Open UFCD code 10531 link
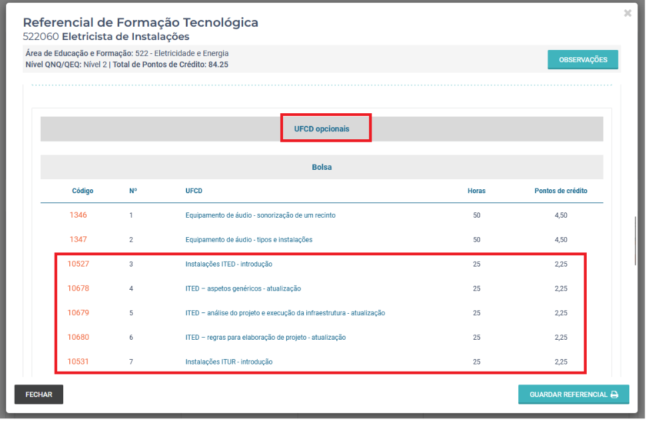This screenshot has width=666, height=443. 78,362
